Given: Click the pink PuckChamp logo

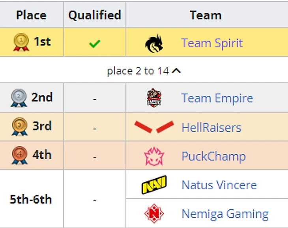Looking at the screenshot, I should (154, 156).
